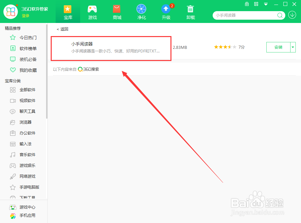
Task: Select 网络游戏 category
Action: point(27,176)
